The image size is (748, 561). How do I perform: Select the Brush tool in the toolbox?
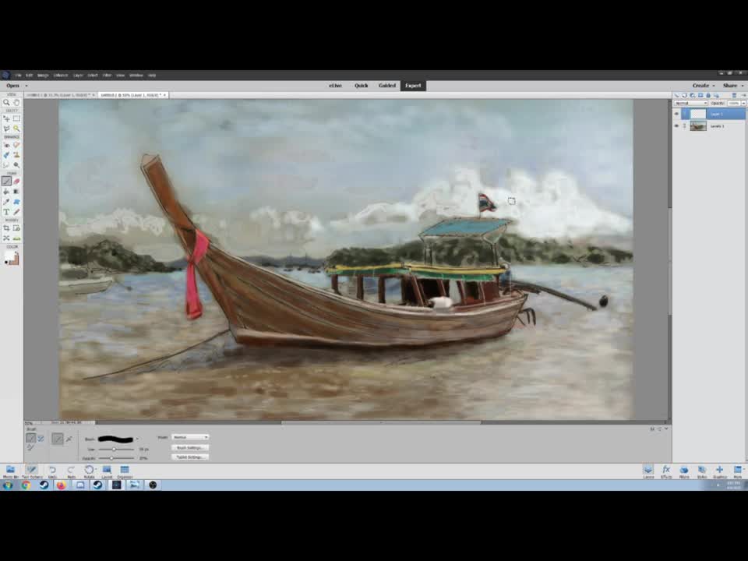(x=6, y=182)
